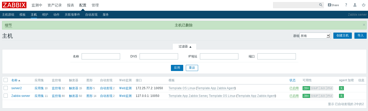The height and width of the screenshot is (111, 368).
Task: Click the Zabbix logo
Action: pos(14,5)
